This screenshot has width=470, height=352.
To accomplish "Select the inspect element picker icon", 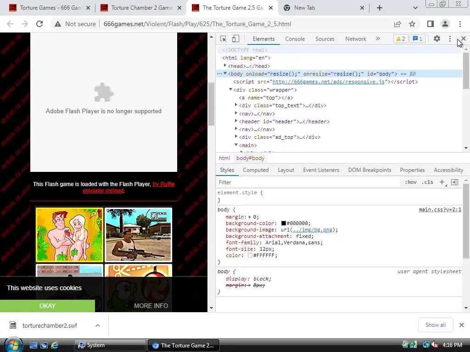I will coord(224,39).
